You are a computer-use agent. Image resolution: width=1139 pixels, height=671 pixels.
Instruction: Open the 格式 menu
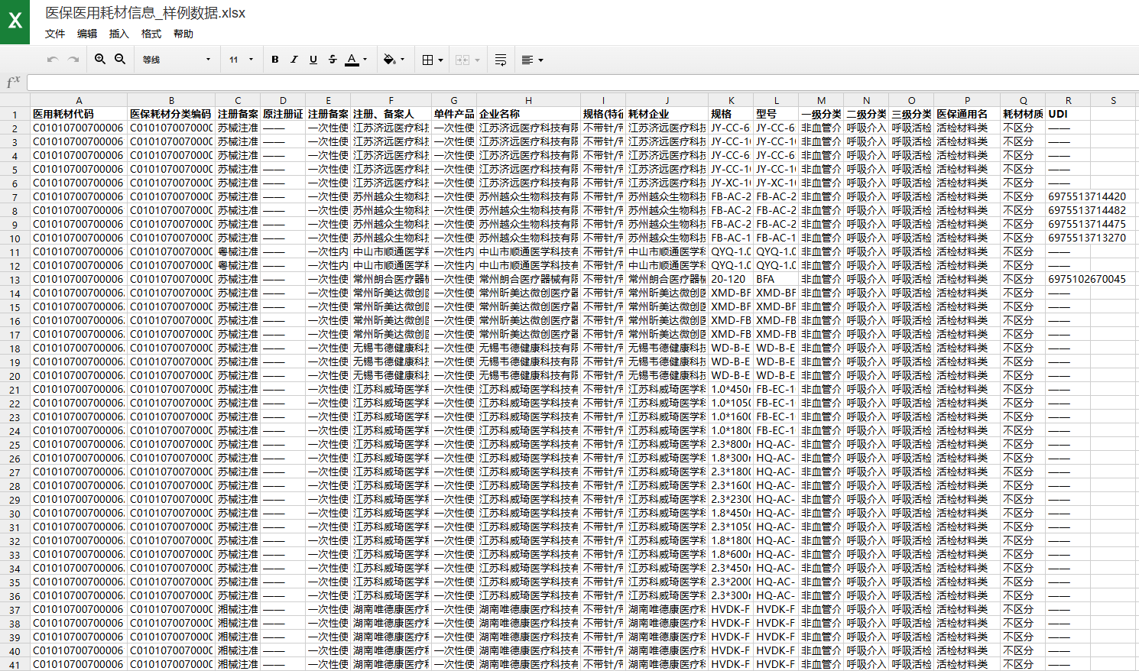click(151, 34)
